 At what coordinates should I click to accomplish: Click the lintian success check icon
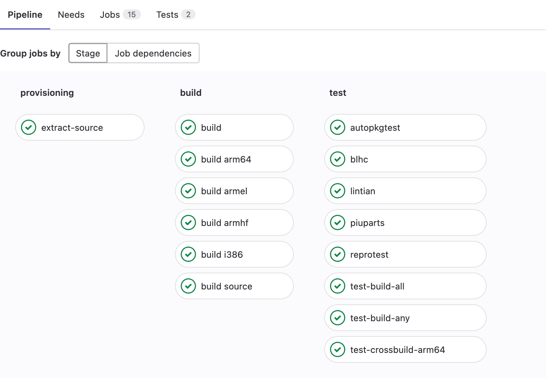click(338, 191)
